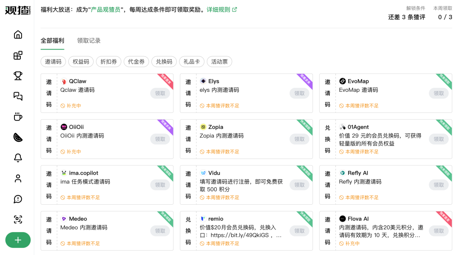
Task: Open the 产品观猹员 link
Action: pyautogui.click(x=106, y=10)
